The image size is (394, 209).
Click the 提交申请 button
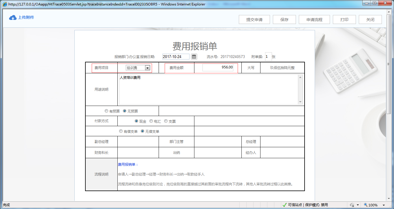tap(254, 19)
